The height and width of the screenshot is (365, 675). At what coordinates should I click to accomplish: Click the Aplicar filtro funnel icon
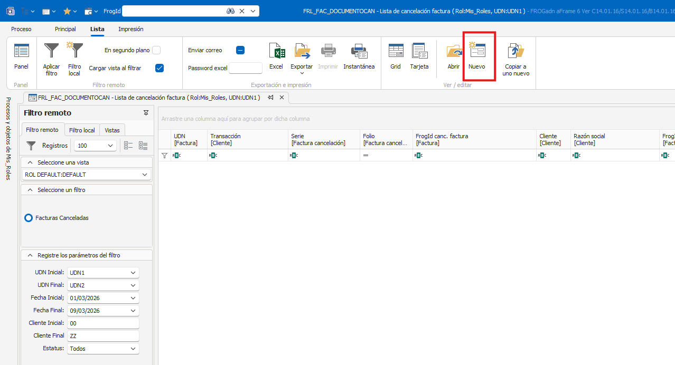tap(51, 51)
